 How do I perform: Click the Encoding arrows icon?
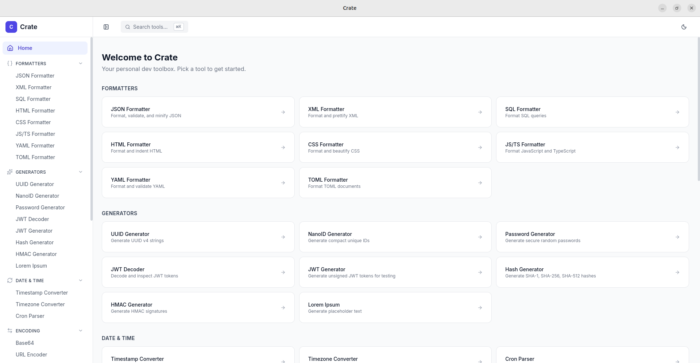(x=10, y=331)
